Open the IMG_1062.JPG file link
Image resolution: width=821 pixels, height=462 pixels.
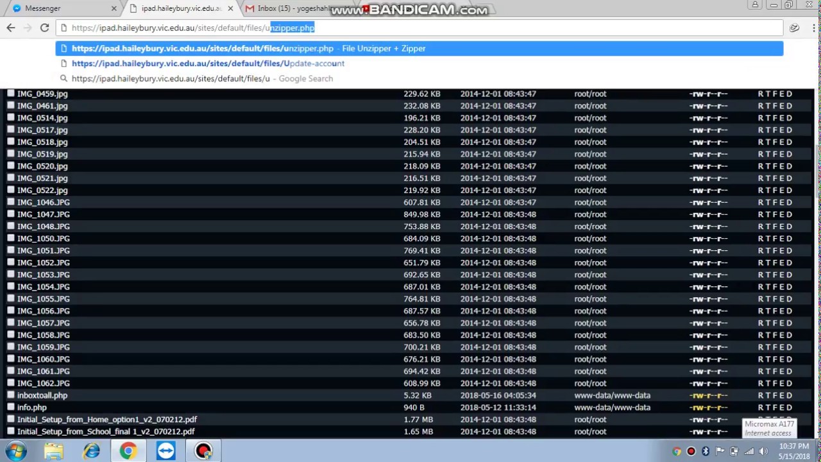[44, 383]
